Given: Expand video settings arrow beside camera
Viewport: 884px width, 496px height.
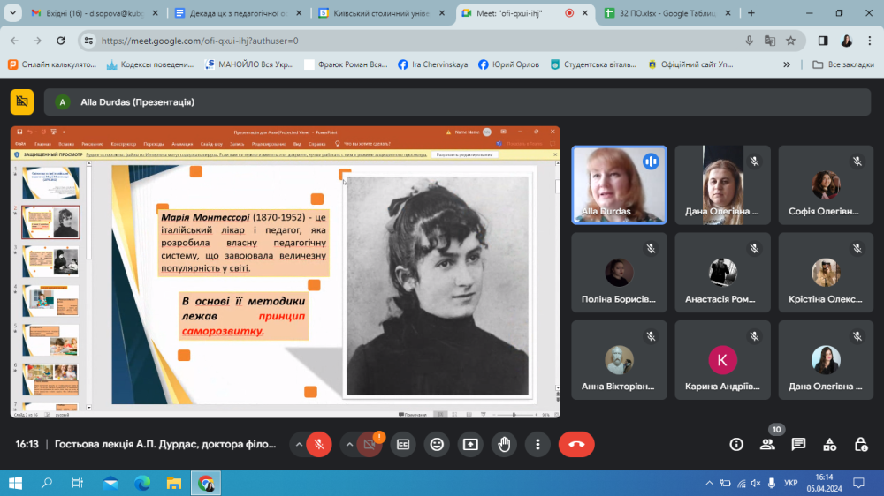Looking at the screenshot, I should pyautogui.click(x=350, y=444).
